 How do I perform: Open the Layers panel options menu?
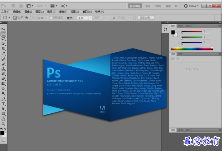(219, 130)
